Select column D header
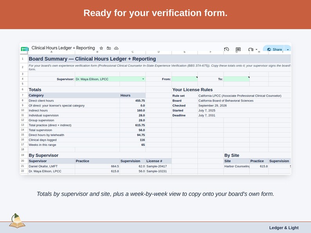This screenshot has height=233, width=311. tap(159, 52)
